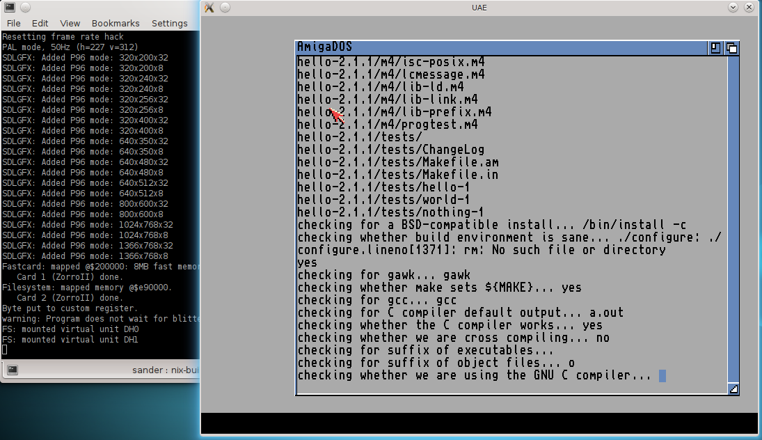The width and height of the screenshot is (762, 440).
Task: Click 'checking for suffix of object files' line
Action: 436,363
